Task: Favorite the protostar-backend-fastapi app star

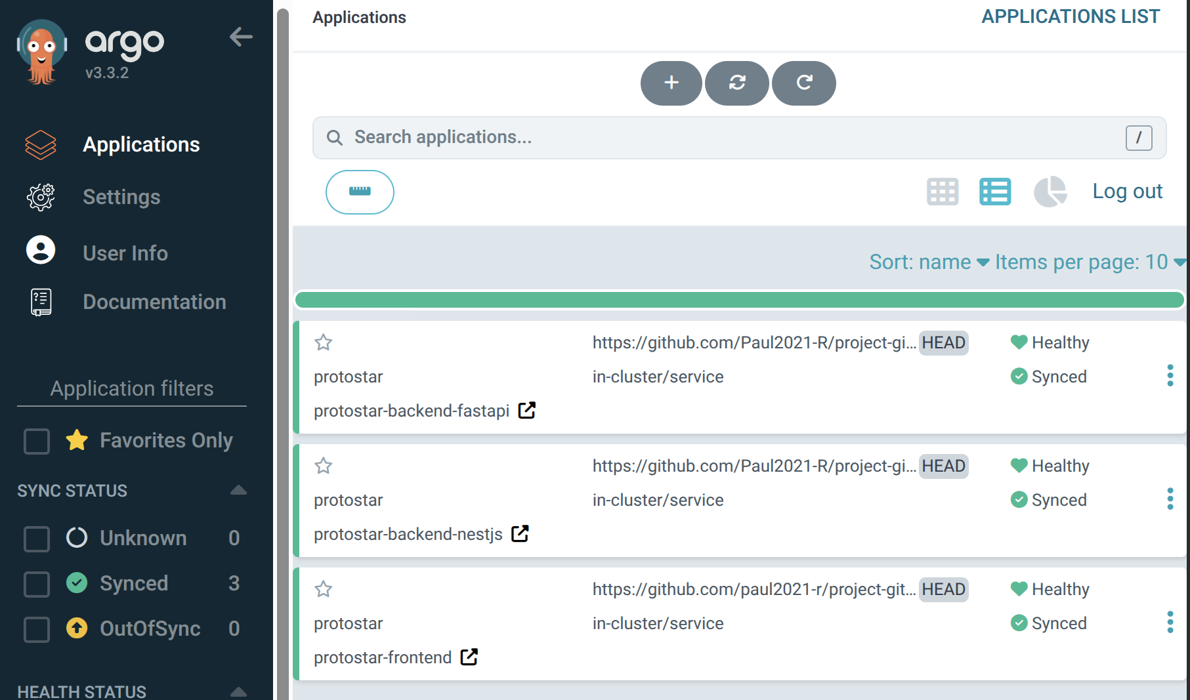Action: (324, 342)
